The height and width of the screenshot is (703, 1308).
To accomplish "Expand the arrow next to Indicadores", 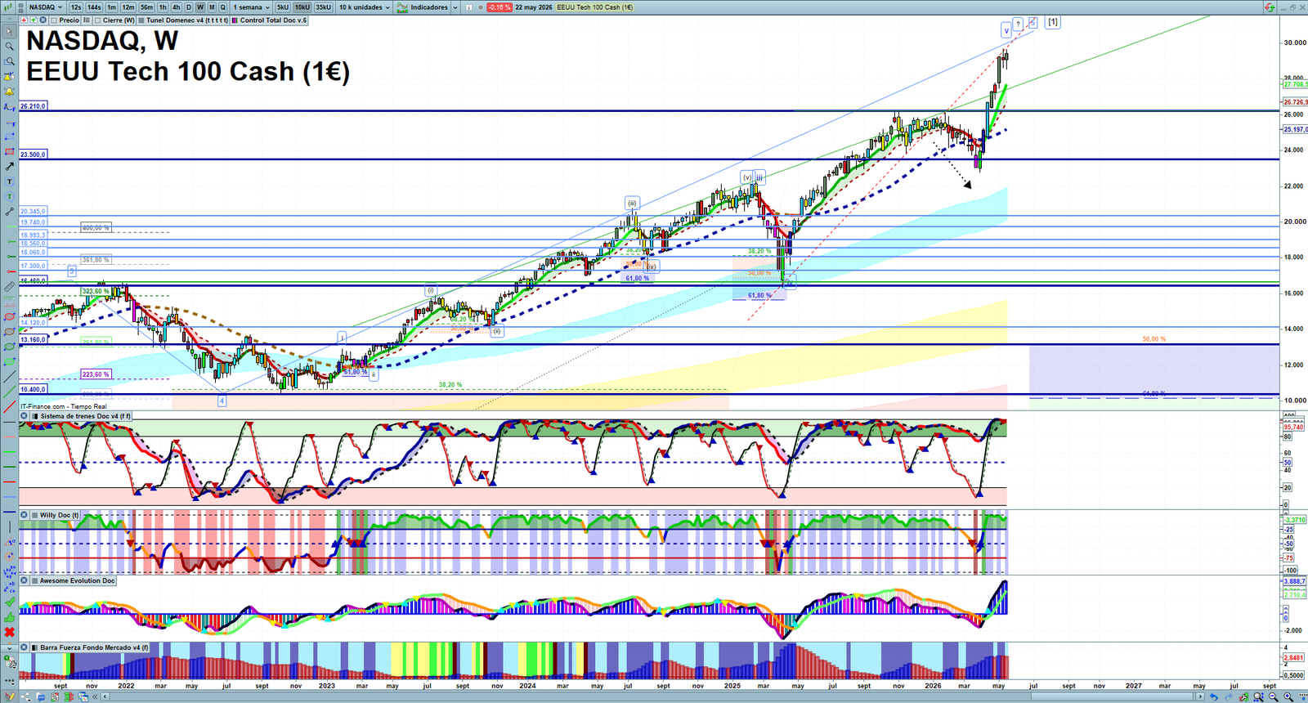I will pos(455,7).
